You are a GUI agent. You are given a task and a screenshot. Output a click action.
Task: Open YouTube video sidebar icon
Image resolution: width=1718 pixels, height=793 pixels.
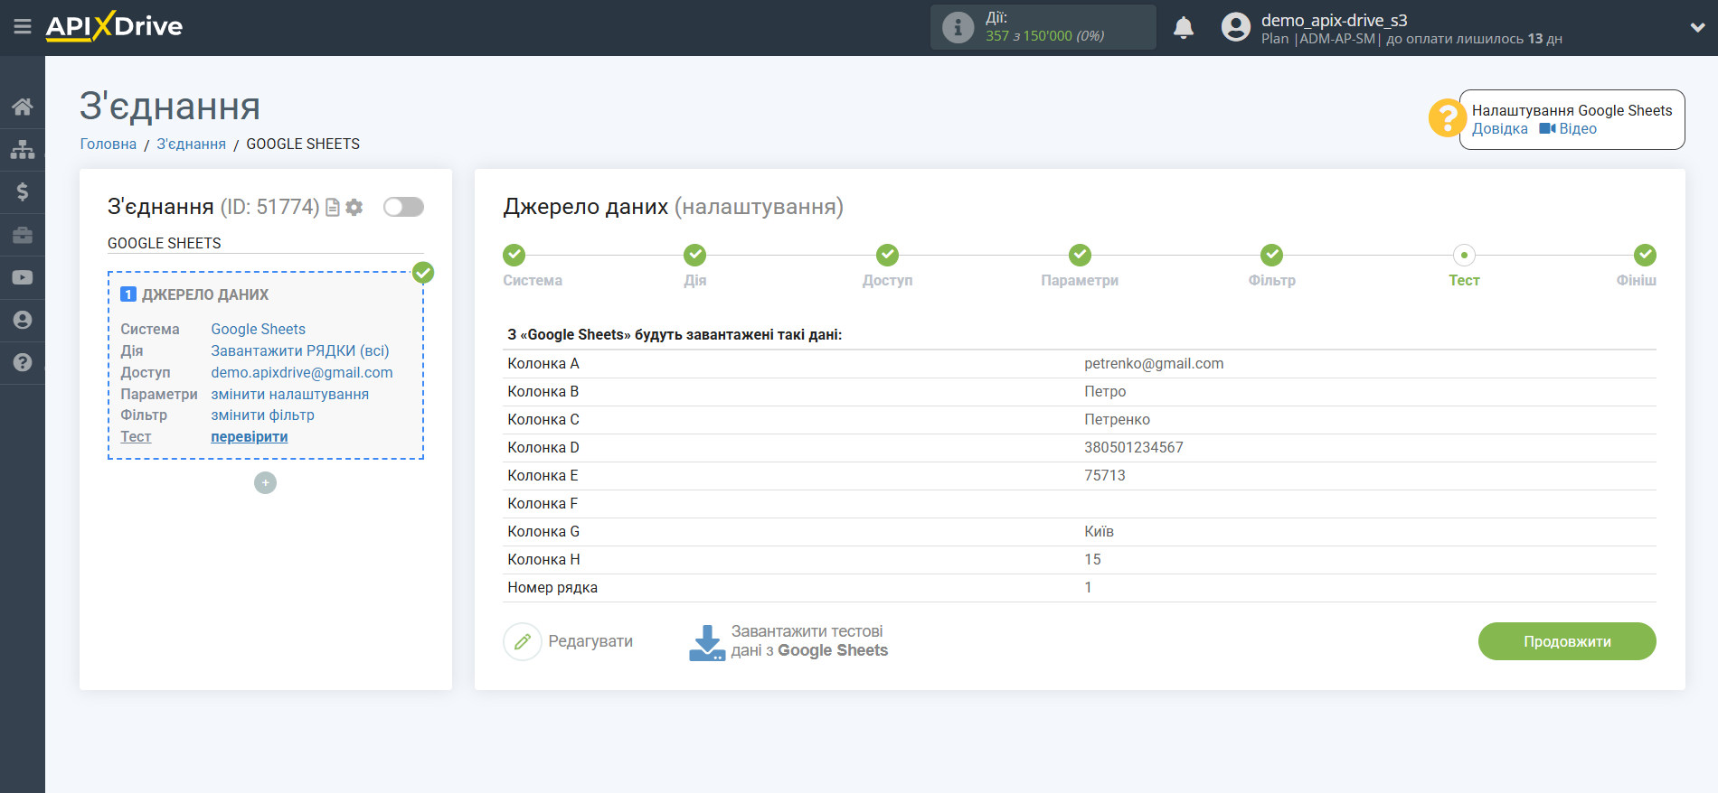(x=23, y=277)
